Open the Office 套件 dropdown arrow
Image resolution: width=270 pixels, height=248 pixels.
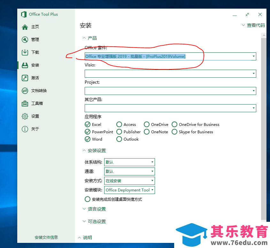point(253,56)
